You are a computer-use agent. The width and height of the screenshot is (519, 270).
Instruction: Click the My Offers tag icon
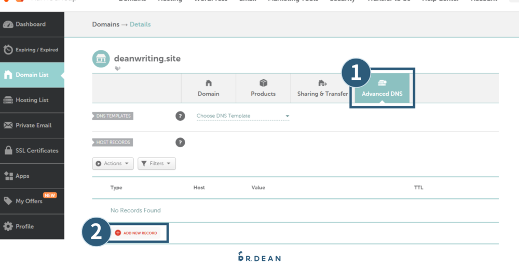coord(8,201)
